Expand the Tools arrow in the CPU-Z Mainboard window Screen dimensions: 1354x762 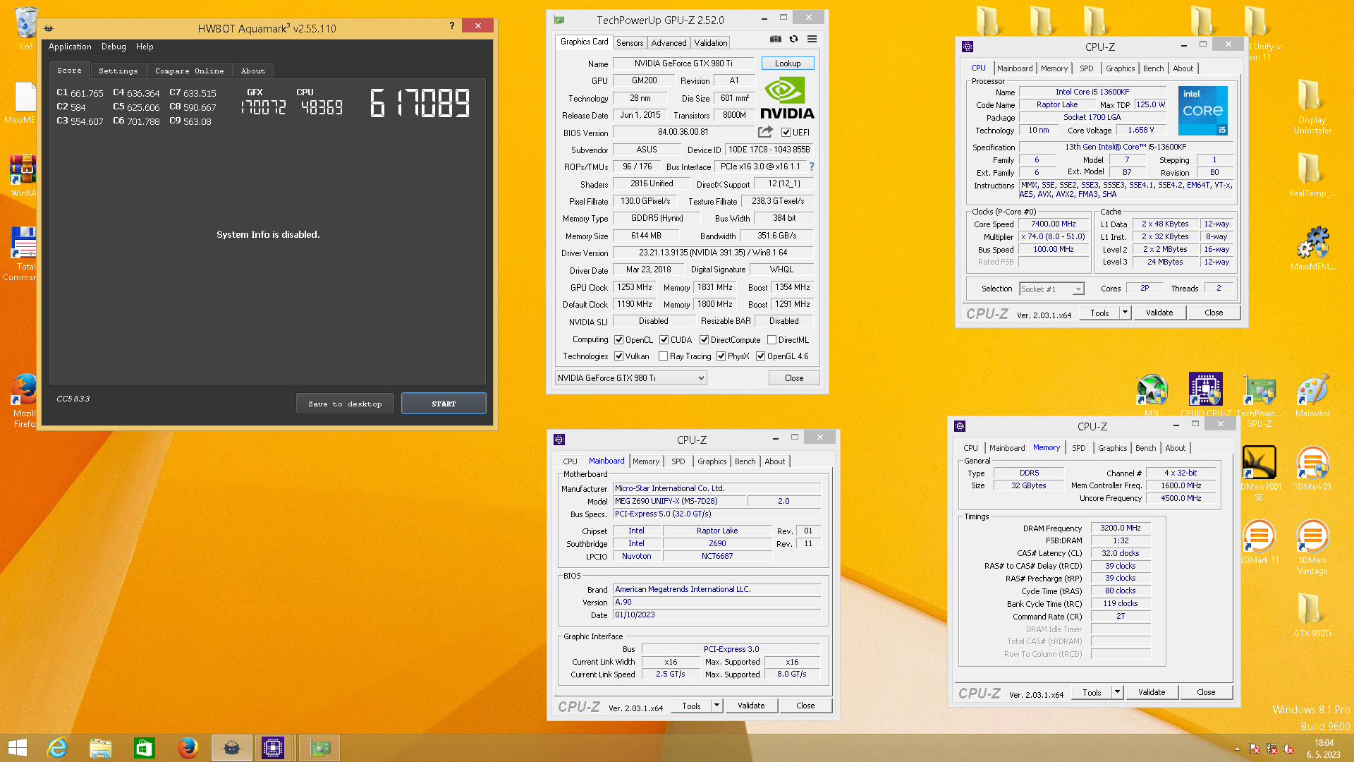(716, 706)
